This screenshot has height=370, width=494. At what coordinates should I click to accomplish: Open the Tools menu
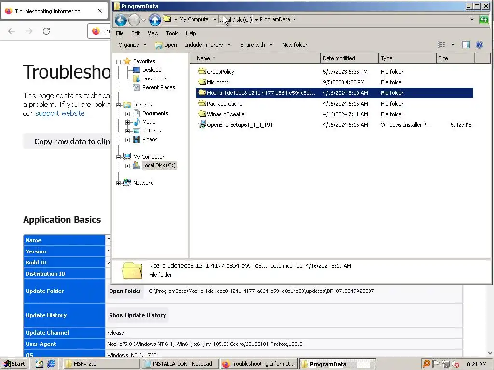click(172, 33)
